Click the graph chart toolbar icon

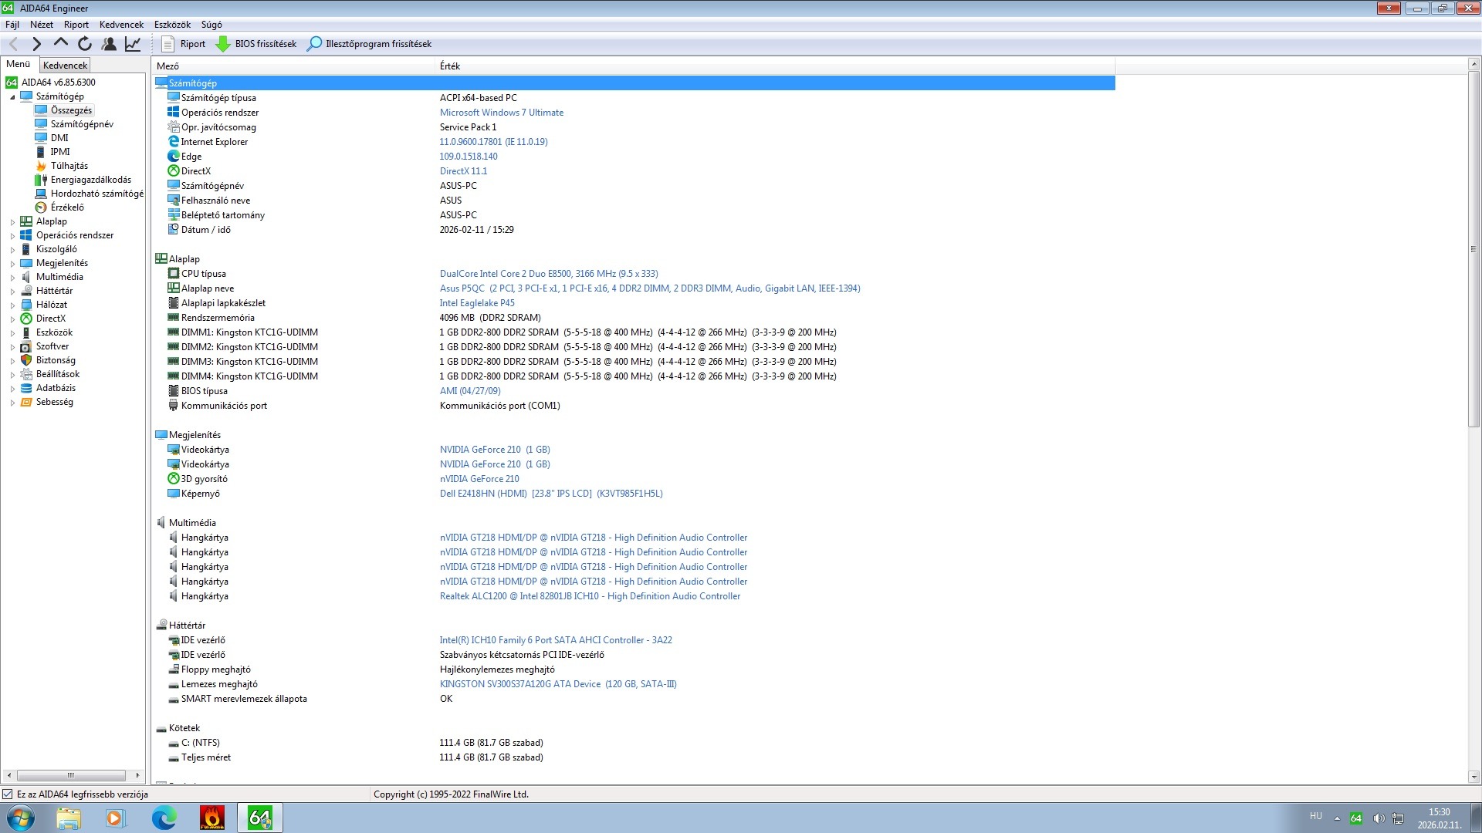pyautogui.click(x=133, y=44)
